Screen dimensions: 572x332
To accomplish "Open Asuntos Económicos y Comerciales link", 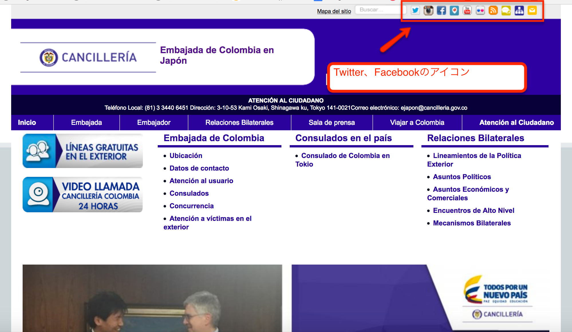I will 468,194.
